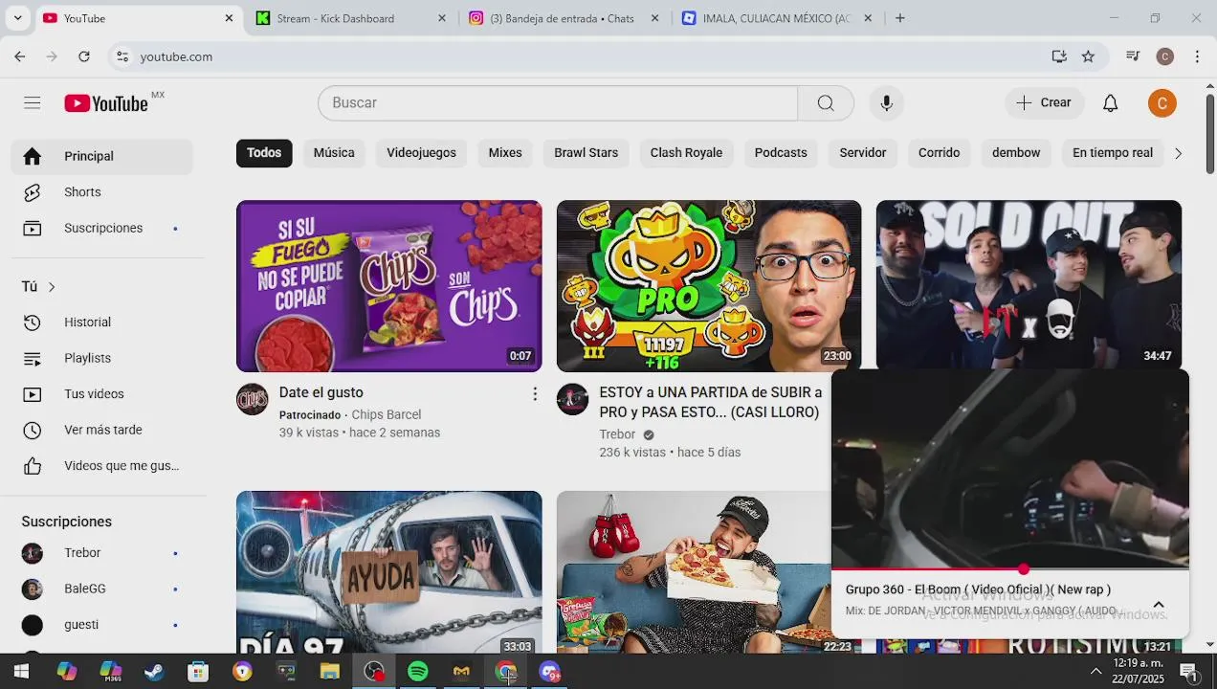Screen dimensions: 1217x689
Task: Select the Todos filter chip
Action: (264, 153)
